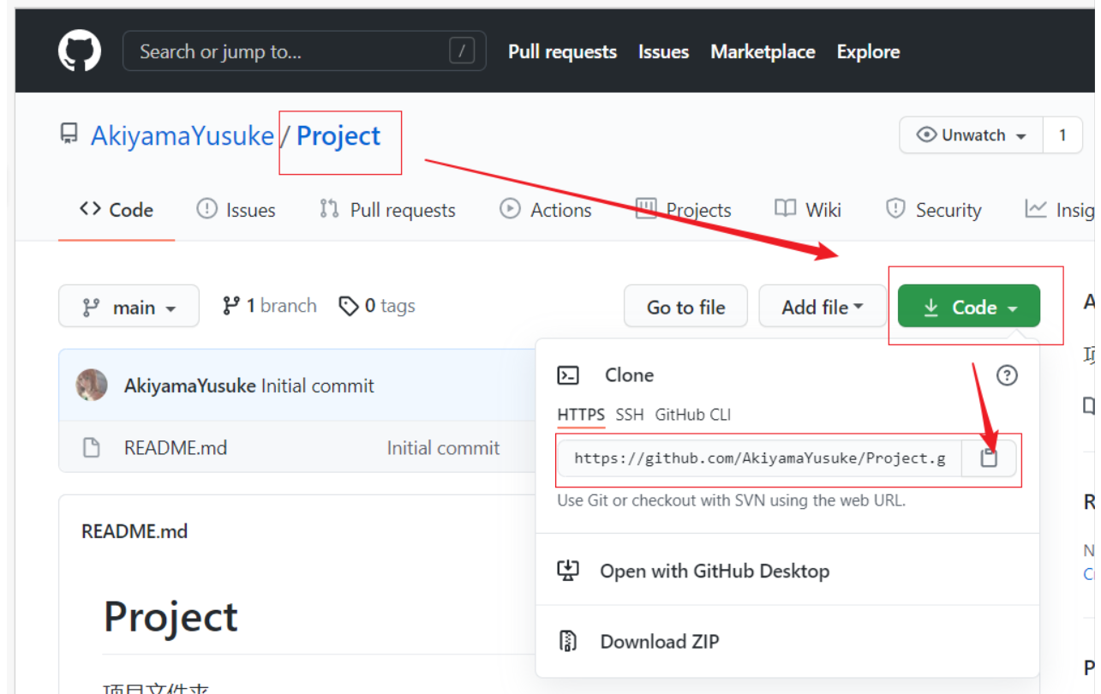Click the desktop download icon beside GitHub Desktop

tap(568, 571)
